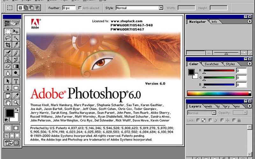Select the Path Component Selection arrow tool
The image size is (255, 159).
click(8, 81)
